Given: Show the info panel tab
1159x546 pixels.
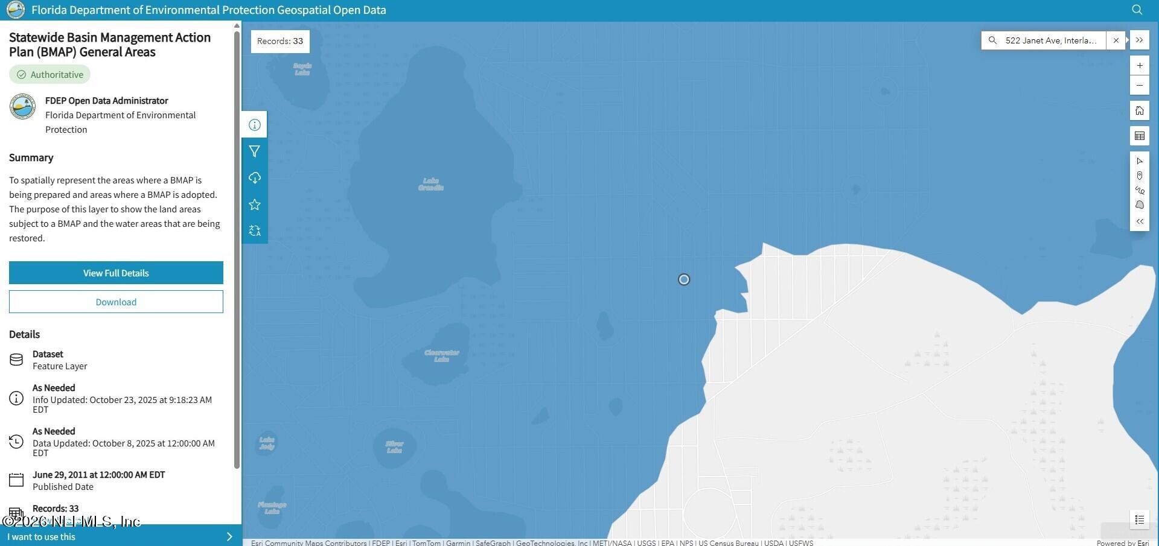Looking at the screenshot, I should click(x=254, y=125).
